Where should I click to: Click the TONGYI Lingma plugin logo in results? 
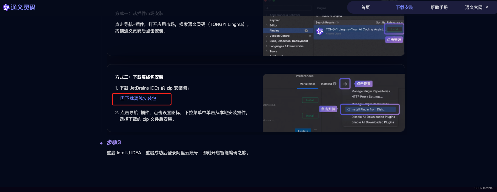(x=320, y=31)
